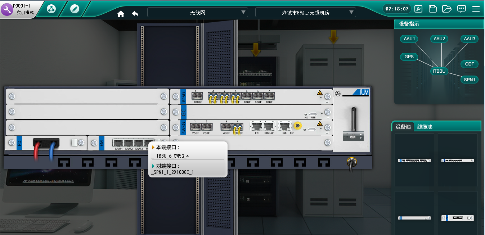Click the Home icon in top bar
Viewport: 485px width, 235px height.
tap(121, 14)
